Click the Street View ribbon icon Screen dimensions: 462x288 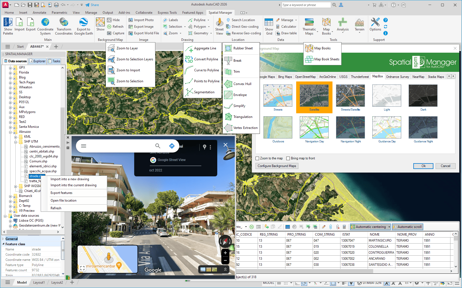pyautogui.click(x=219, y=22)
